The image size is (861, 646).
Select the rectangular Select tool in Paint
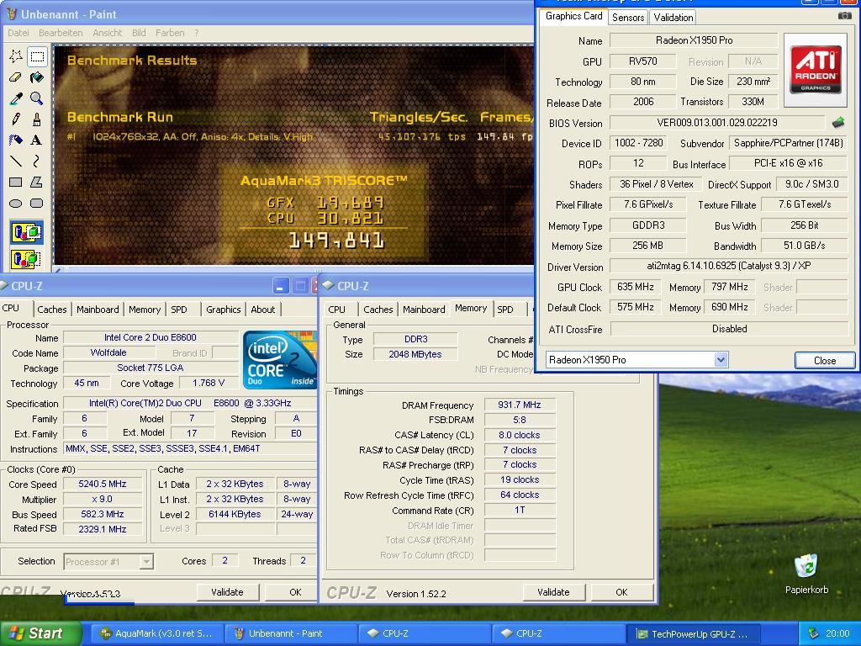(37, 56)
